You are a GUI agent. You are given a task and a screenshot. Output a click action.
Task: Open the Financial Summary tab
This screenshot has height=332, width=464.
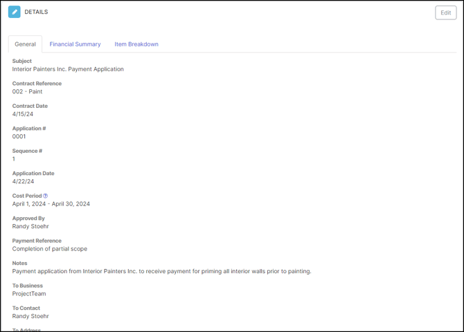pos(75,44)
